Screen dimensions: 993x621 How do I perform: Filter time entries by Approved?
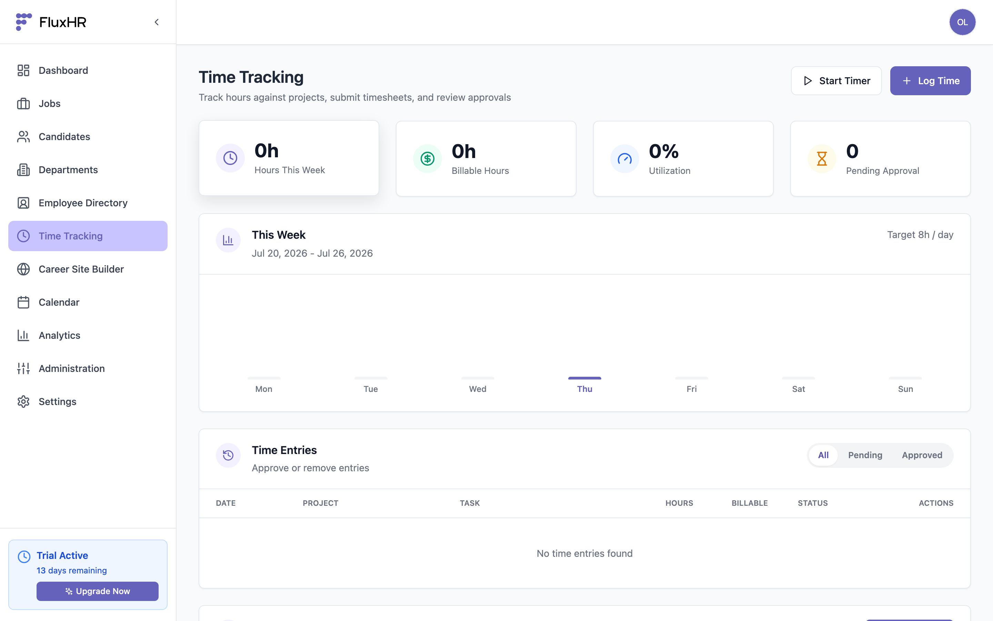click(922, 455)
